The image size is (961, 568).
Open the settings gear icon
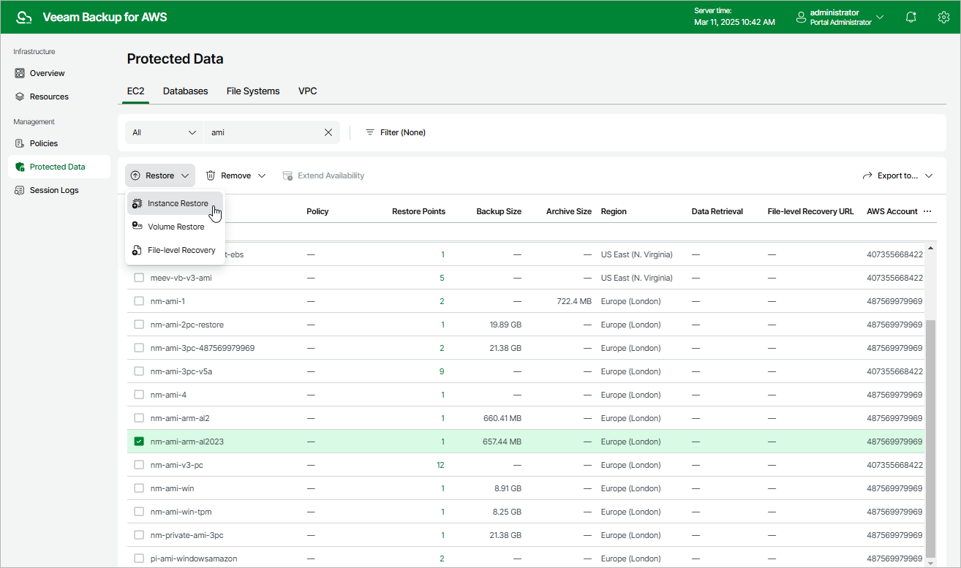[943, 17]
